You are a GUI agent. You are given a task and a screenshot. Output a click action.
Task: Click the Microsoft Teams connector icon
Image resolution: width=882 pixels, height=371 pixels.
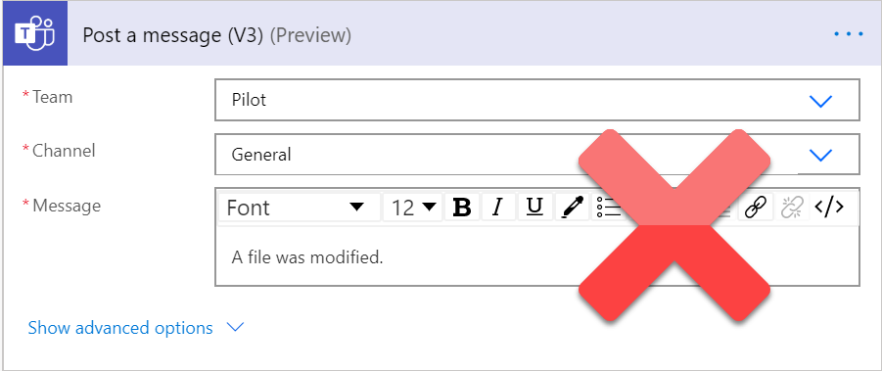click(35, 33)
